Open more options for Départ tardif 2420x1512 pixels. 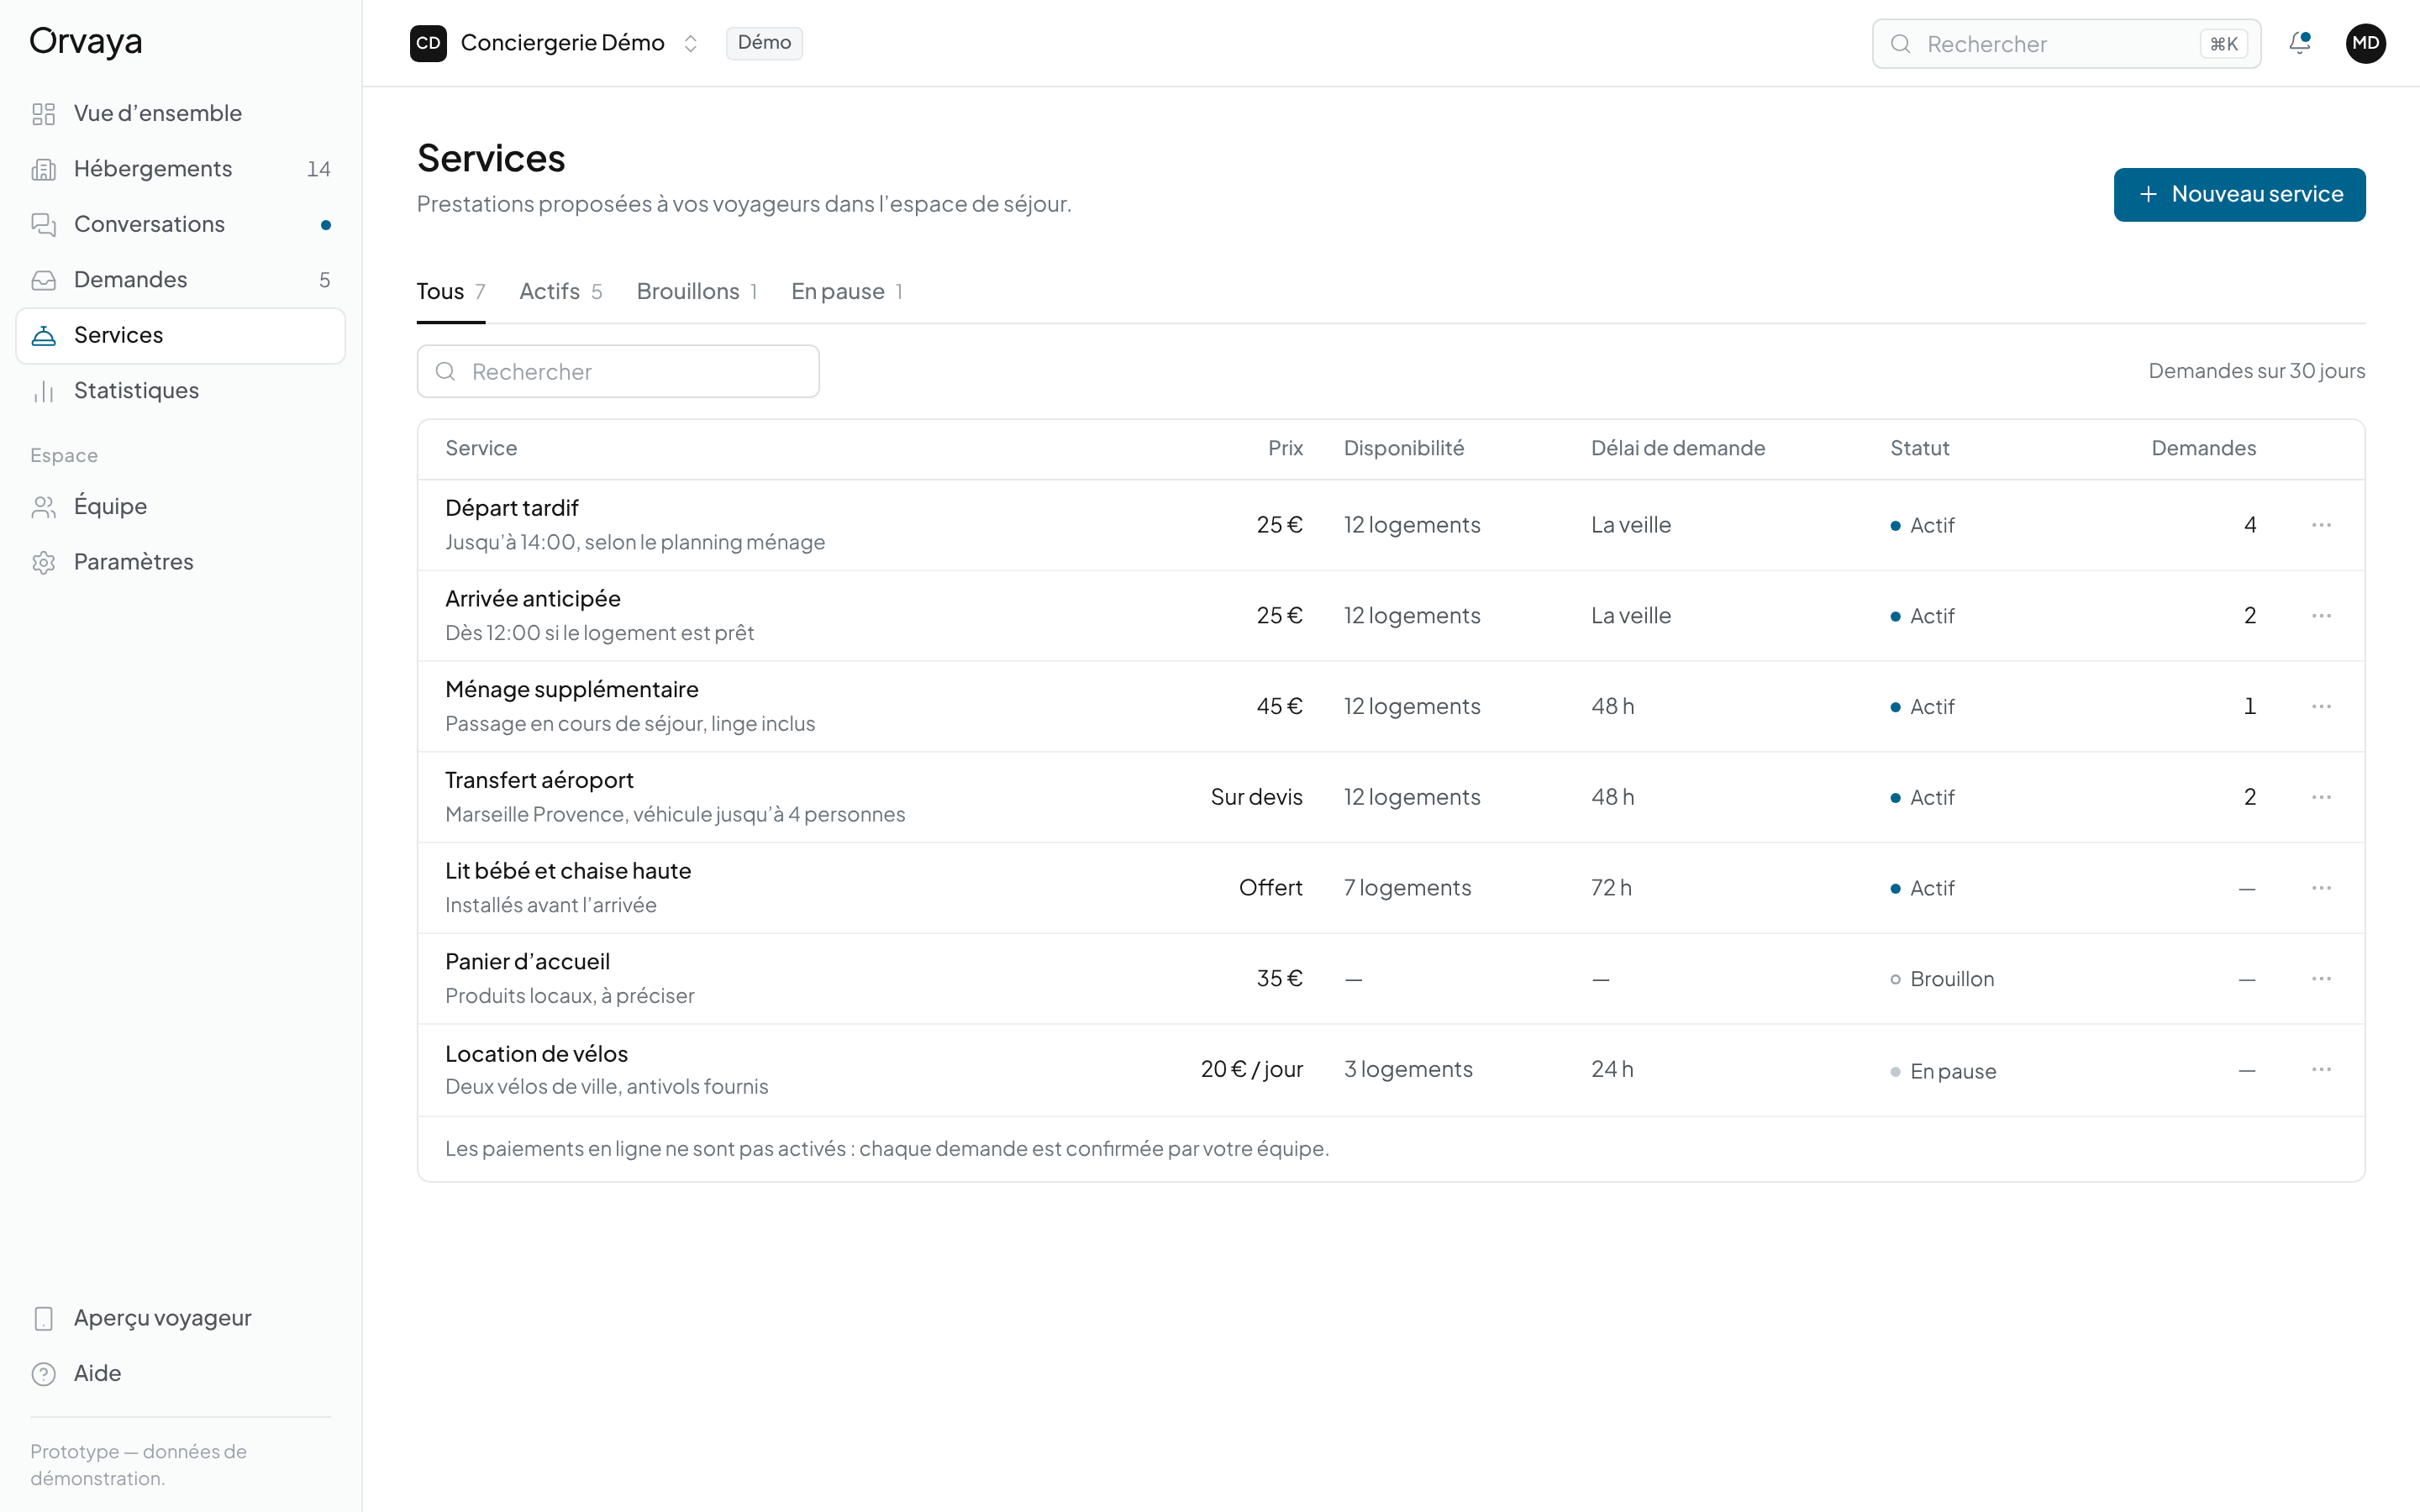(x=2321, y=525)
